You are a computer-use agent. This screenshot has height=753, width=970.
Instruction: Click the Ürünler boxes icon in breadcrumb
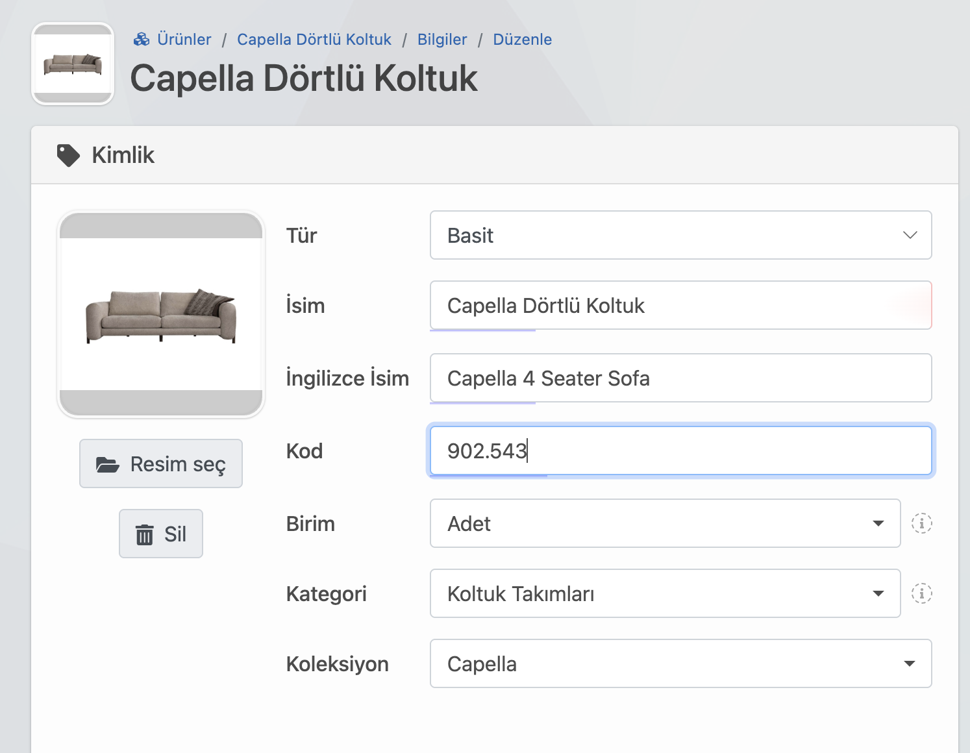tap(141, 40)
